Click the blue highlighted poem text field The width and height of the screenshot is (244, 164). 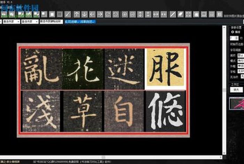pyautogui.click(x=80, y=22)
